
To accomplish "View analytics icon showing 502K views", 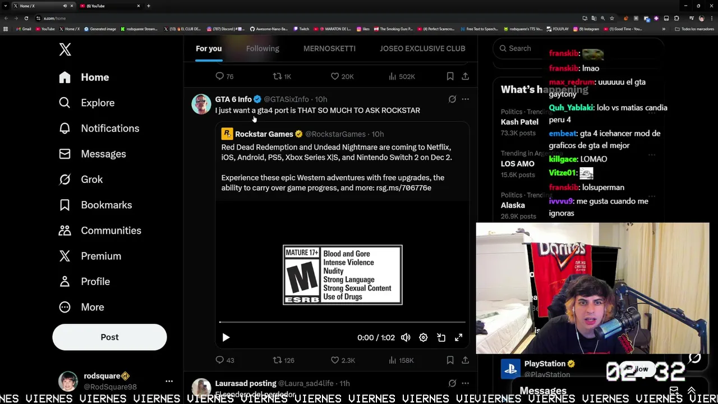I will point(393,76).
